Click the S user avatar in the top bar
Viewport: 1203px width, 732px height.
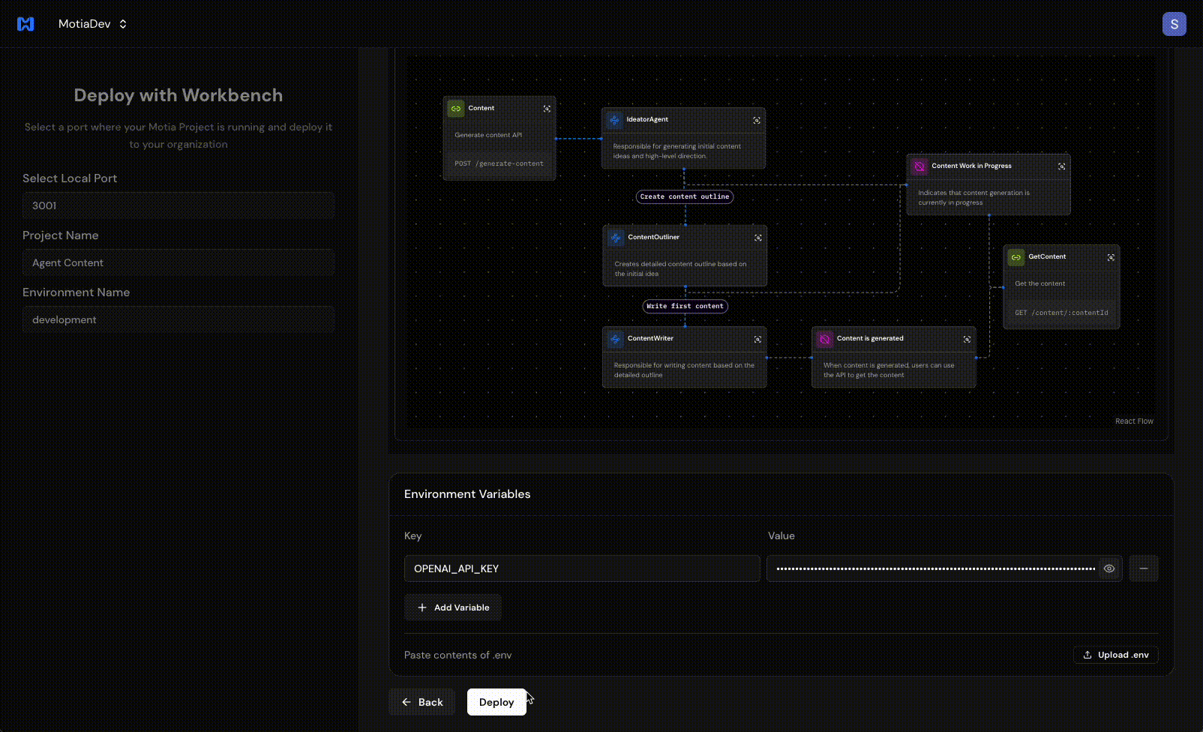tap(1174, 23)
